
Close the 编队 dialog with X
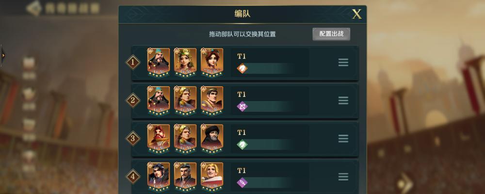coord(356,14)
